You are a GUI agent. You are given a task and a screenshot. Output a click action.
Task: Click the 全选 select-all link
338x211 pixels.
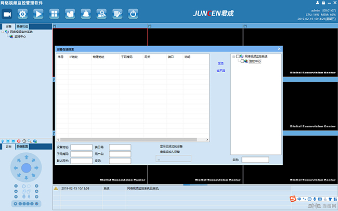(x=220, y=63)
